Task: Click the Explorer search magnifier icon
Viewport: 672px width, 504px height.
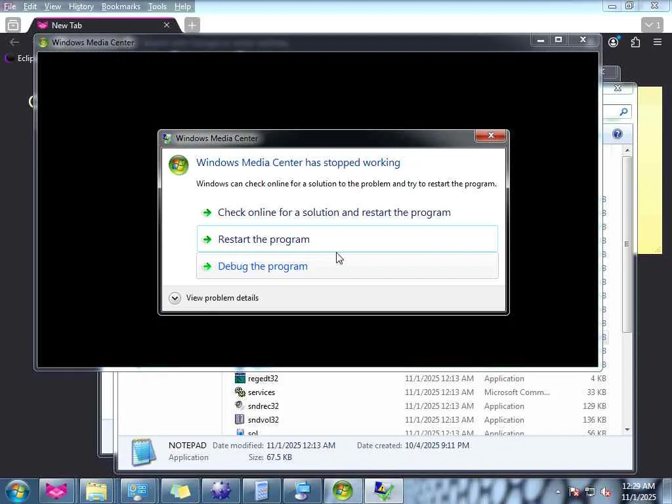Action: [x=623, y=112]
